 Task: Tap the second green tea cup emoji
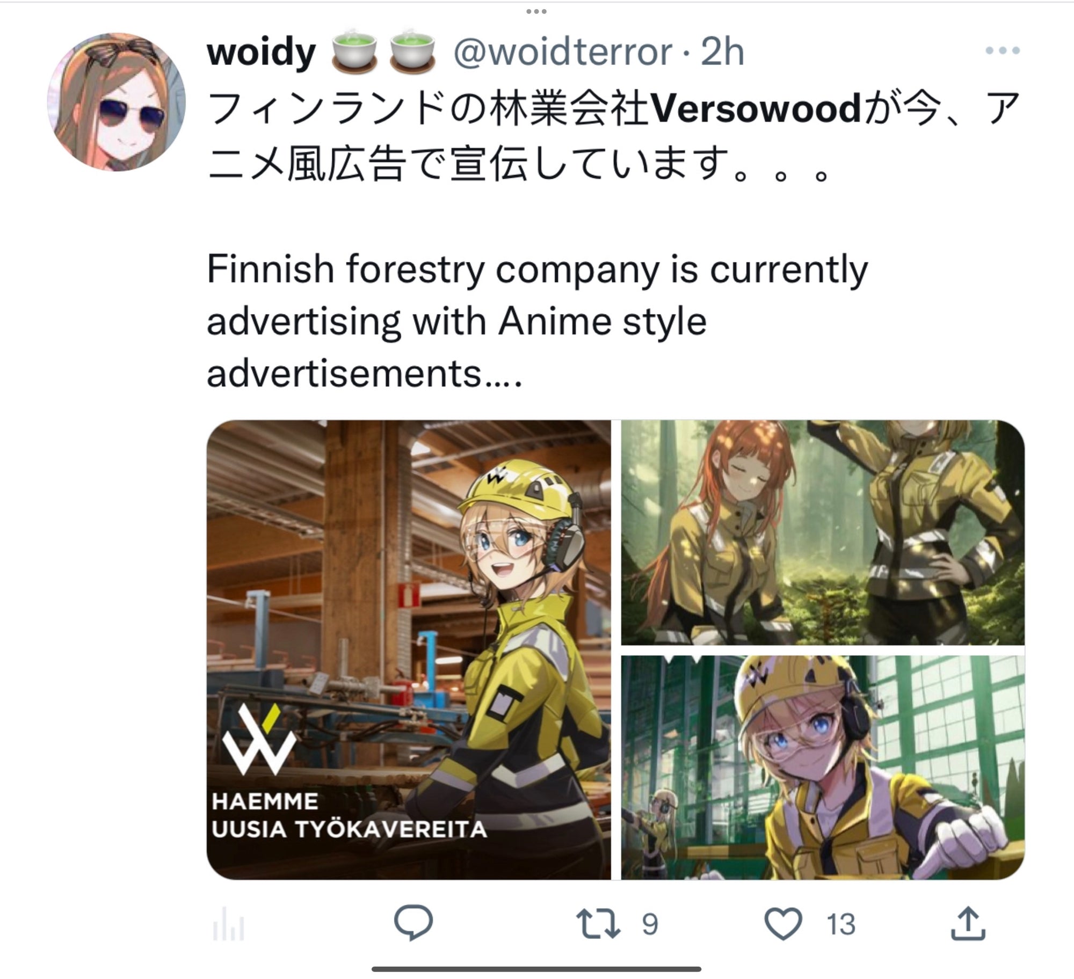pyautogui.click(x=411, y=51)
